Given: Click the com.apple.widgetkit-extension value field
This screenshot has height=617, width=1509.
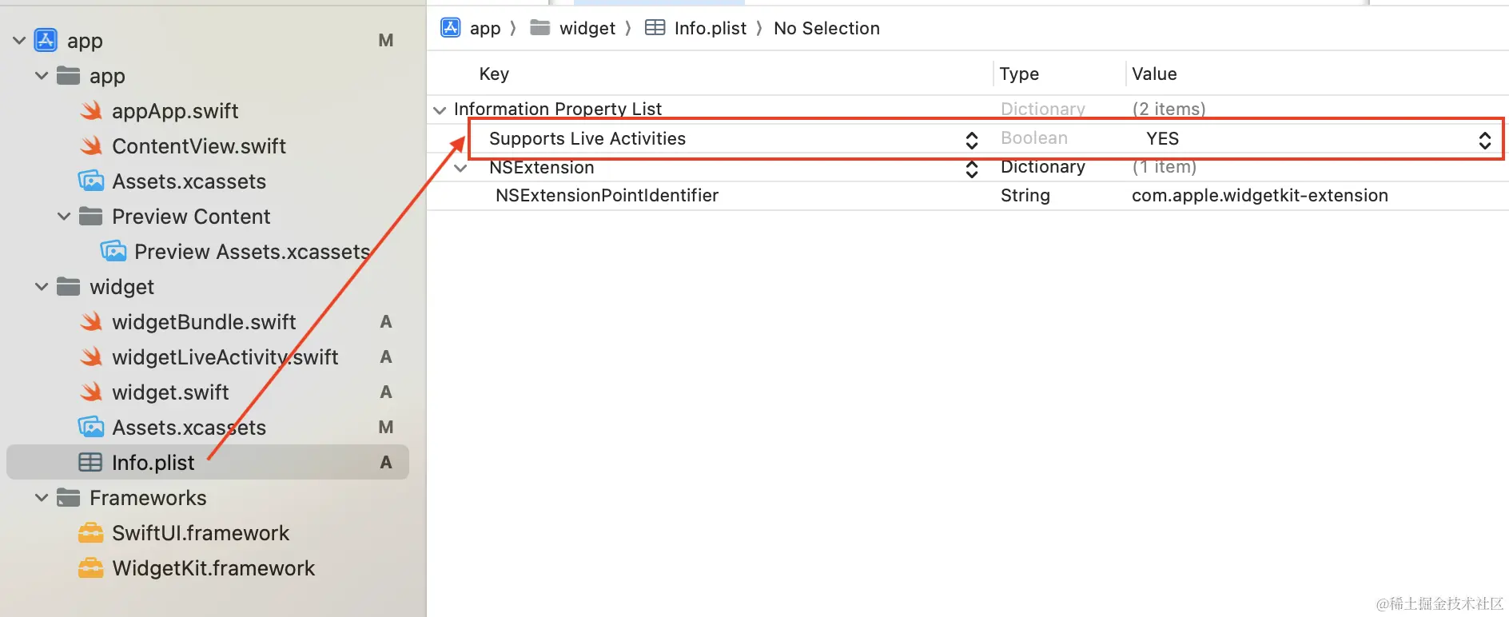Looking at the screenshot, I should tap(1260, 196).
